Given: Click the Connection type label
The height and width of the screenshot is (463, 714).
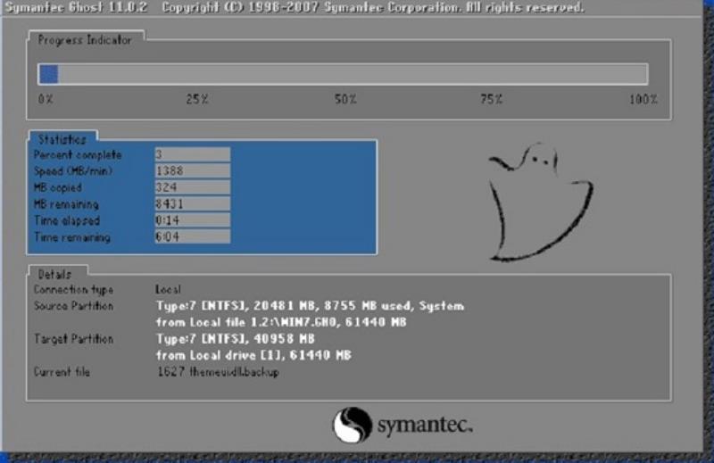Looking at the screenshot, I should tap(73, 290).
